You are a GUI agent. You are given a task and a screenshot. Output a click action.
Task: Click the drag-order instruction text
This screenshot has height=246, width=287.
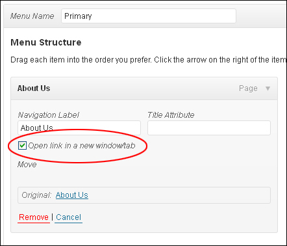[149, 60]
